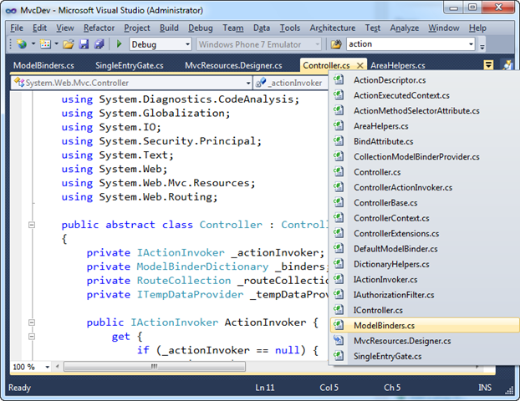Open the Build menu
This screenshot has height=401, width=520.
pos(169,28)
